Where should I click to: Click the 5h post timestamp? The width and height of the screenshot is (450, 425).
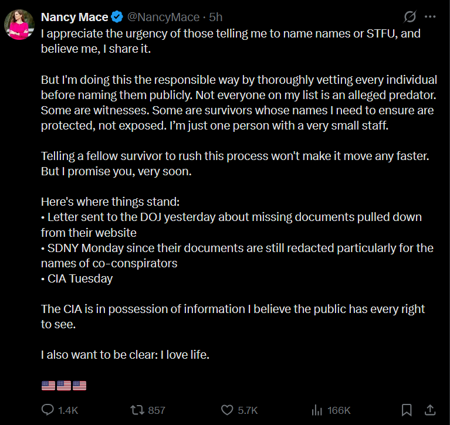click(x=215, y=17)
